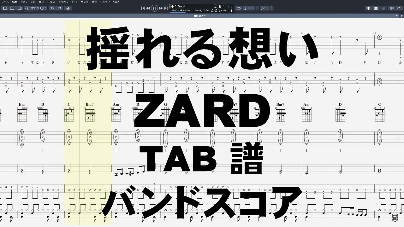Jump to the first bar
The image size is (404, 227).
[143, 8]
